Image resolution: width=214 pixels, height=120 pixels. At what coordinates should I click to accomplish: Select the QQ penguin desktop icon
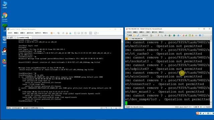(4, 51)
